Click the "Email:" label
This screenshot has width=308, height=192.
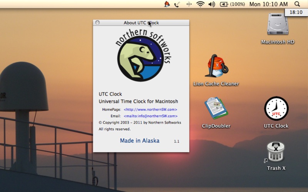(116, 116)
